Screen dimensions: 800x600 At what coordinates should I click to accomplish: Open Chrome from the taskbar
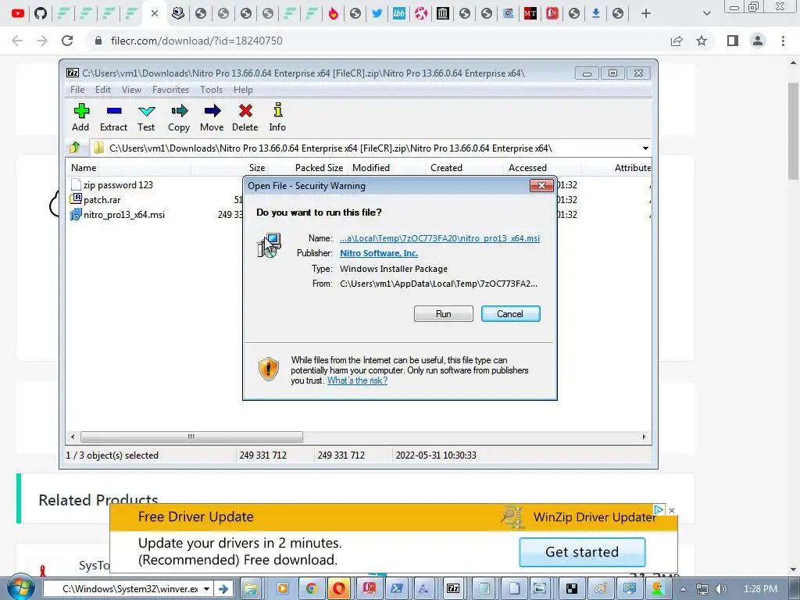click(311, 589)
